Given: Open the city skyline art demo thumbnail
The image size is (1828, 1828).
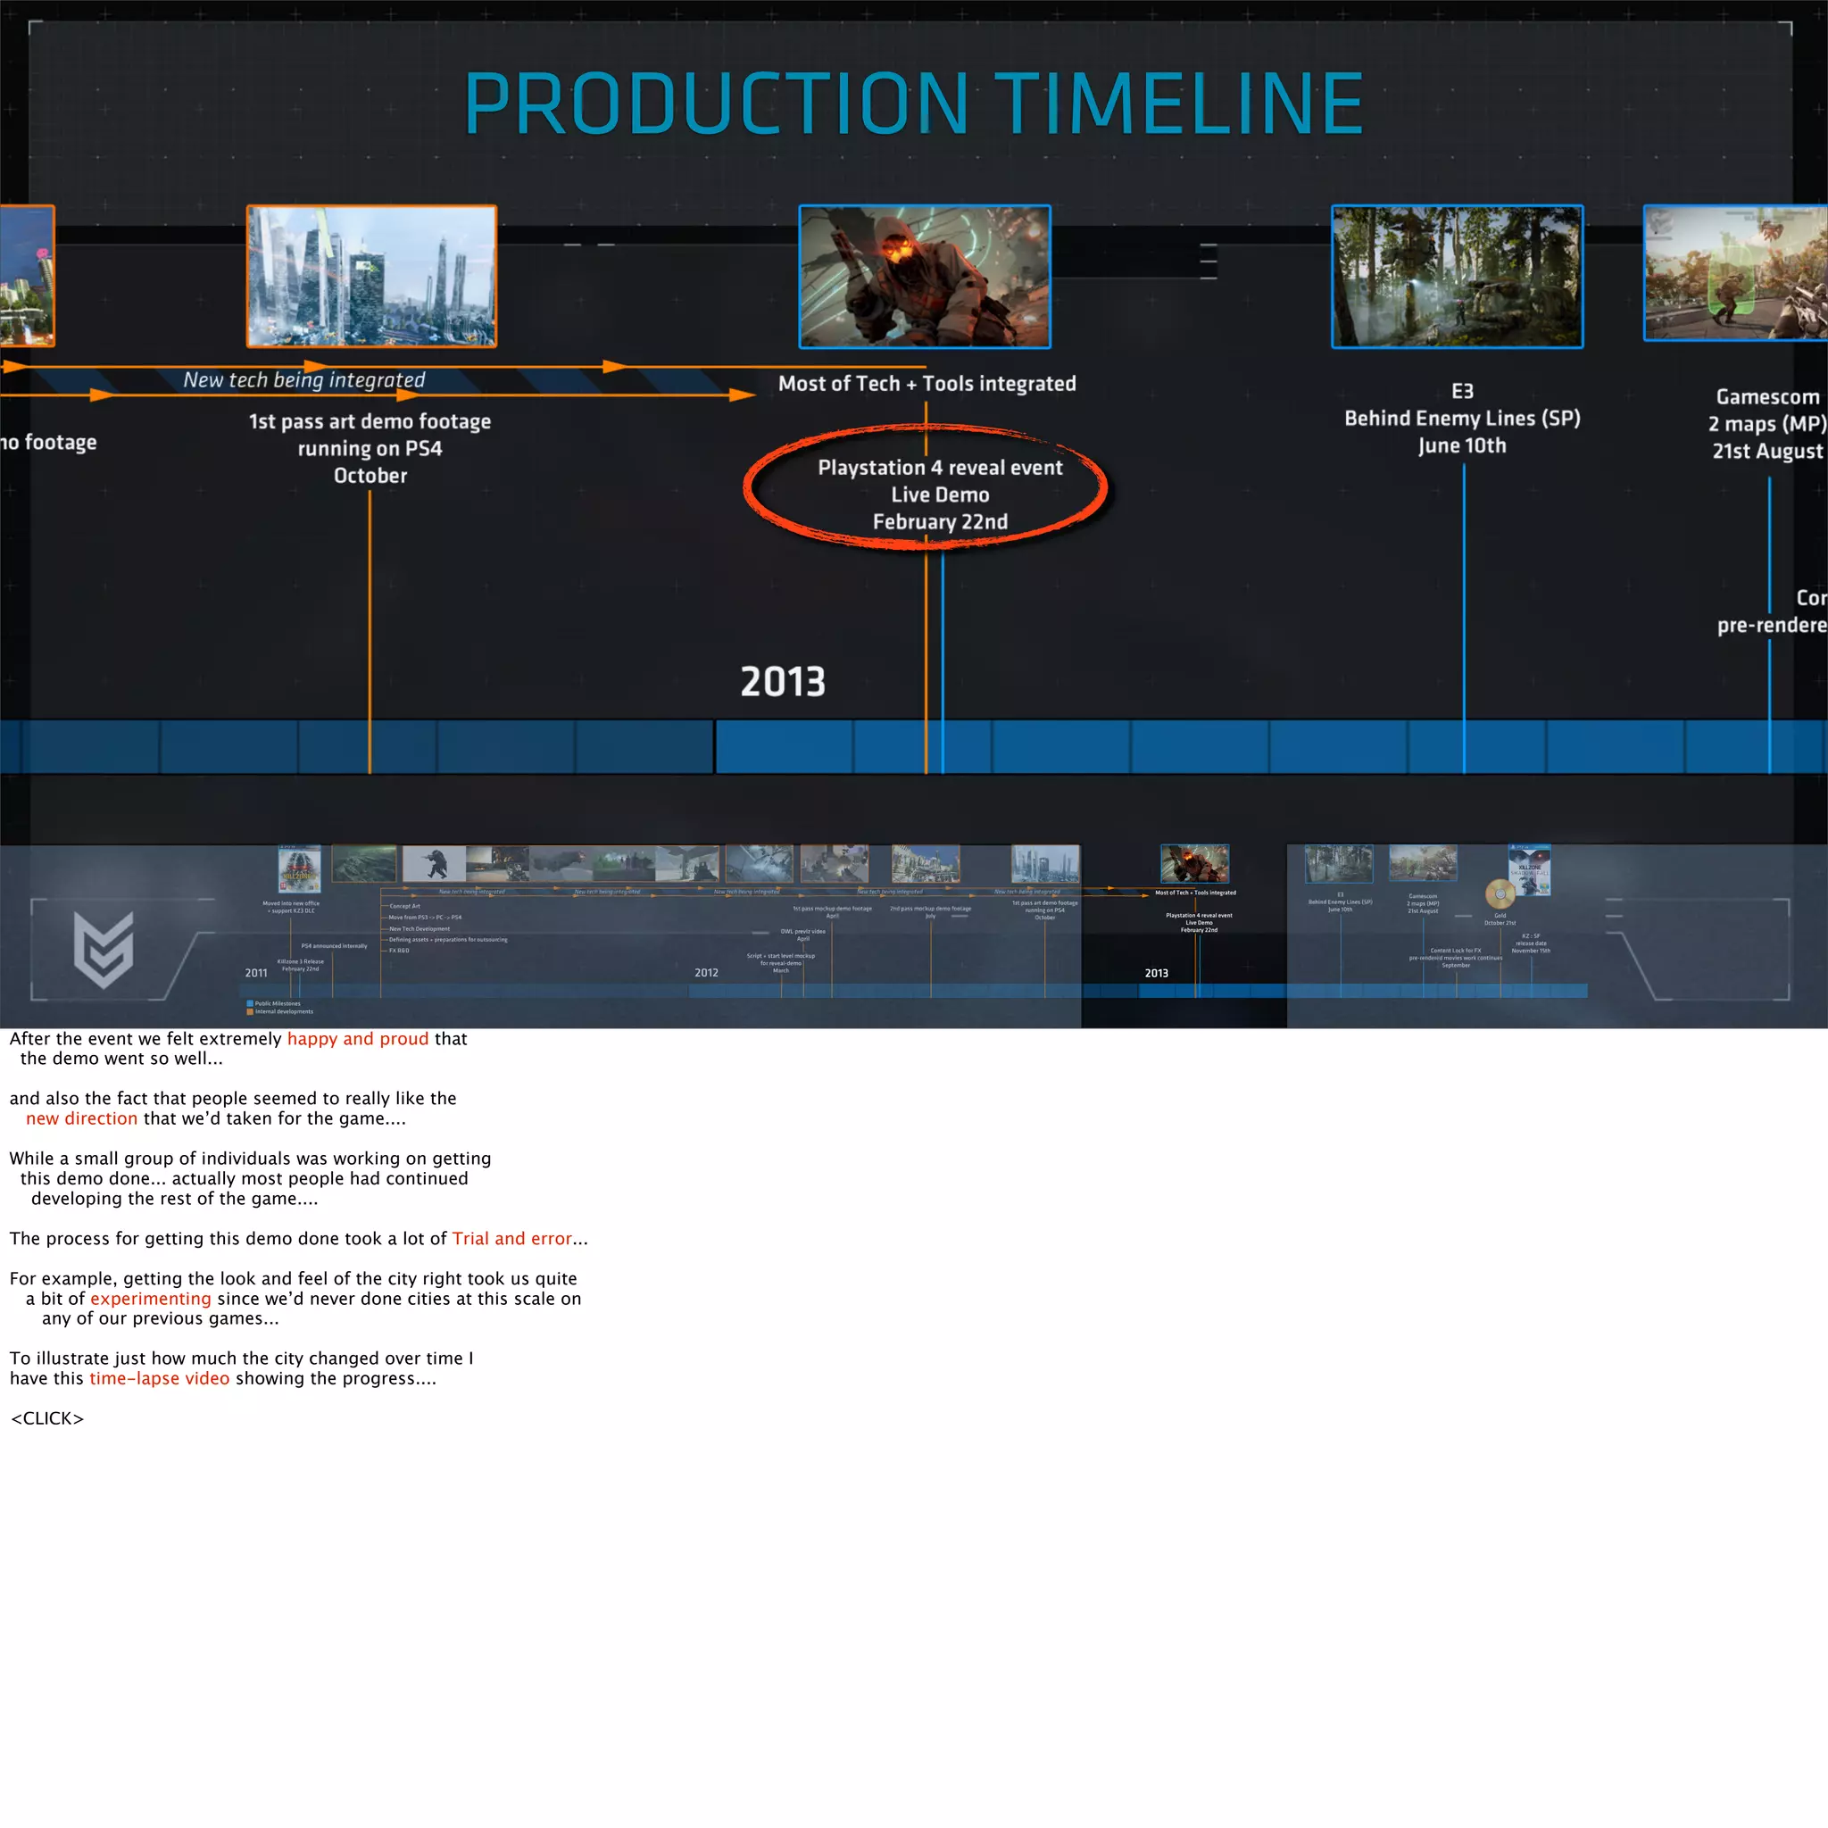Looking at the screenshot, I should point(371,277).
